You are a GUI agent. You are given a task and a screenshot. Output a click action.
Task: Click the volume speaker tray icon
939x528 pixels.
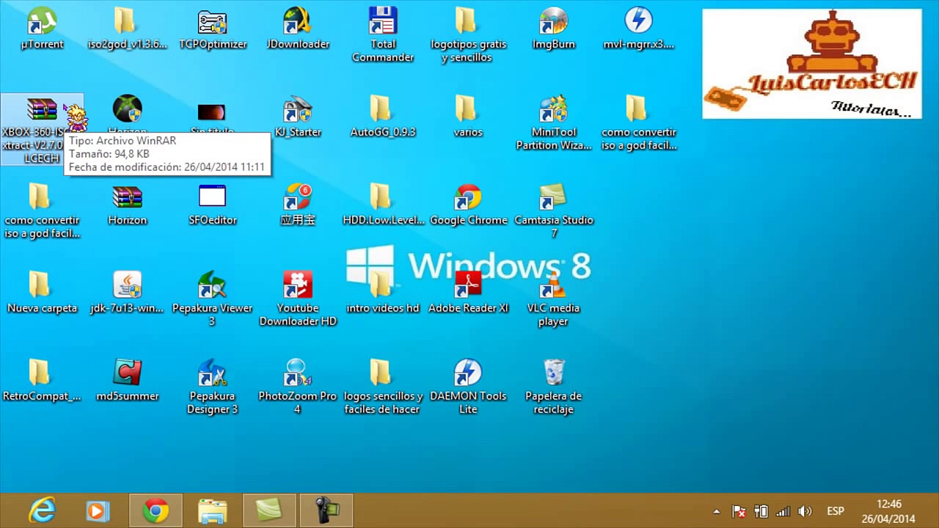pyautogui.click(x=805, y=511)
